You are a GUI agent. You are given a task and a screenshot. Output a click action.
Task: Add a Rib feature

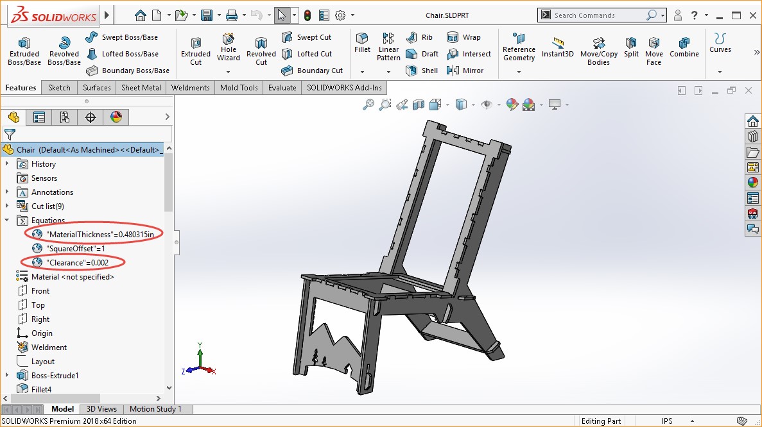tap(419, 37)
